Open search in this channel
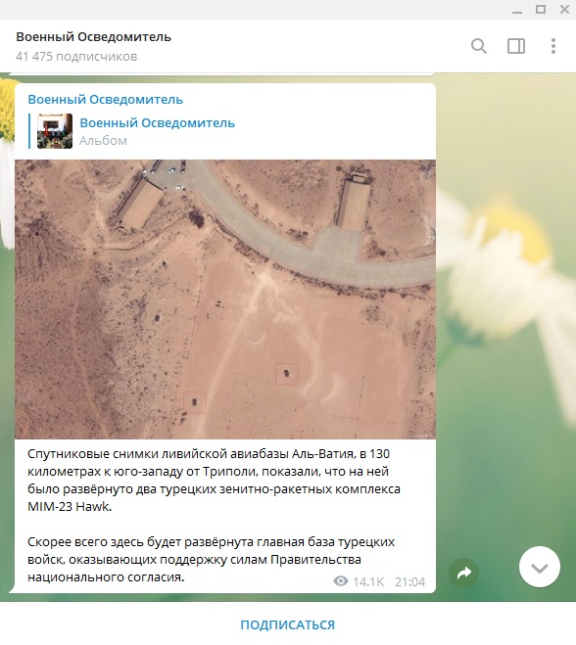The image size is (576, 645). [x=478, y=46]
